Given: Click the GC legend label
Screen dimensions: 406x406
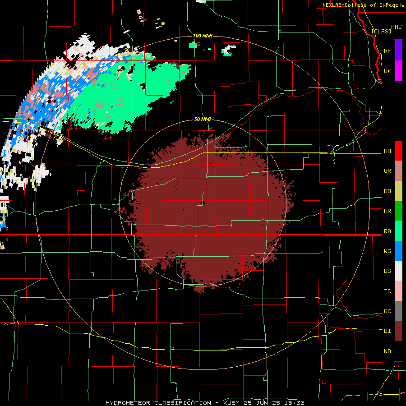Looking at the screenshot, I should [x=388, y=311].
